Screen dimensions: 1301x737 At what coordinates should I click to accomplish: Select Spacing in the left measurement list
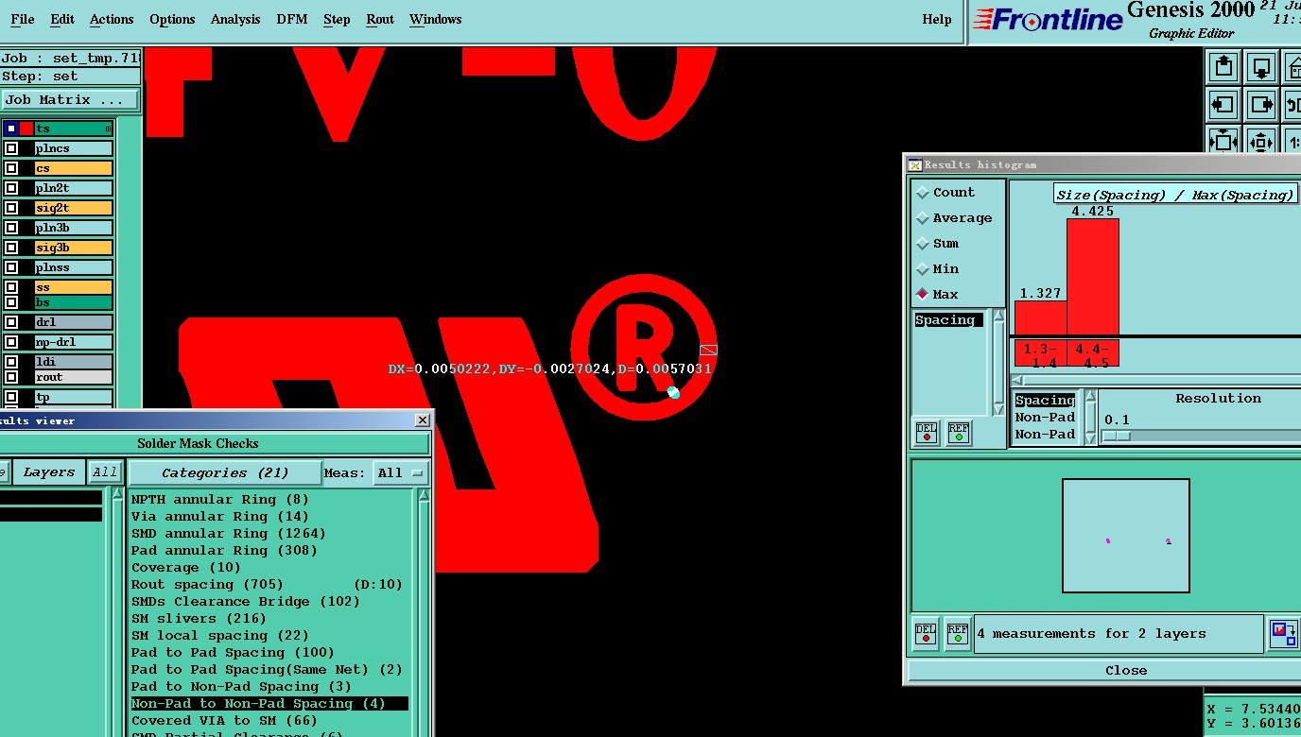tap(948, 320)
